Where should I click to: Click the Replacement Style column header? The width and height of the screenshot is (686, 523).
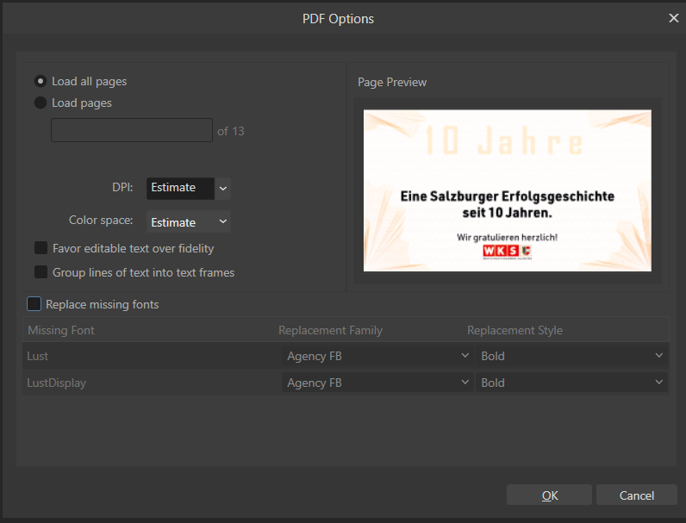514,330
